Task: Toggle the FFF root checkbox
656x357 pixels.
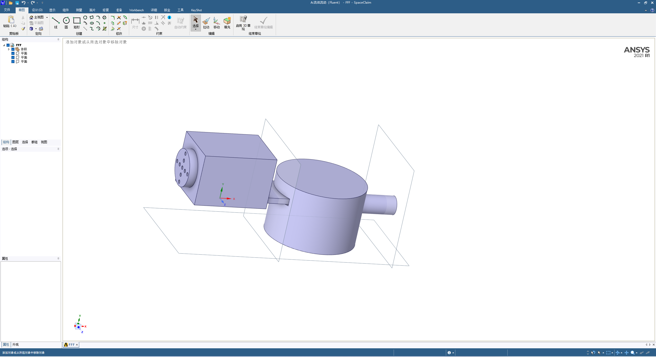Action: point(8,45)
